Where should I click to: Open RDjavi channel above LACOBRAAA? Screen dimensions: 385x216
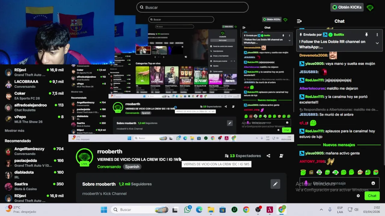(34, 72)
